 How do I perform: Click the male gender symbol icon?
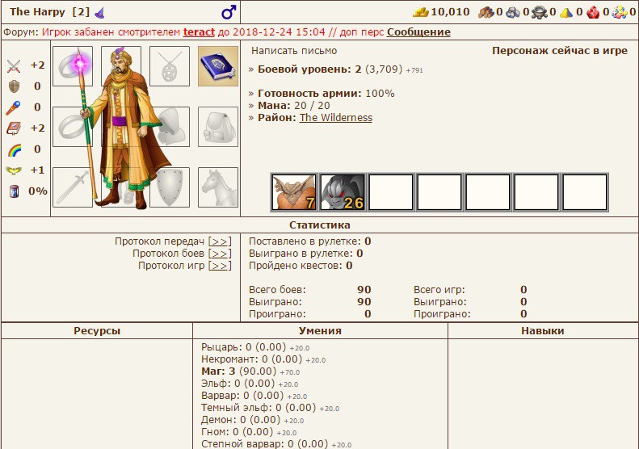tap(229, 12)
